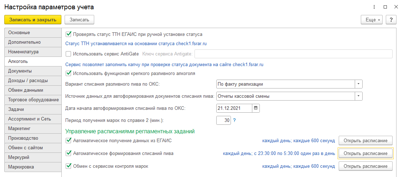Screen dimensions: 399x177
Task: Uncheck 'Обмен с сервисом контроля марок'
Action: 69,166
